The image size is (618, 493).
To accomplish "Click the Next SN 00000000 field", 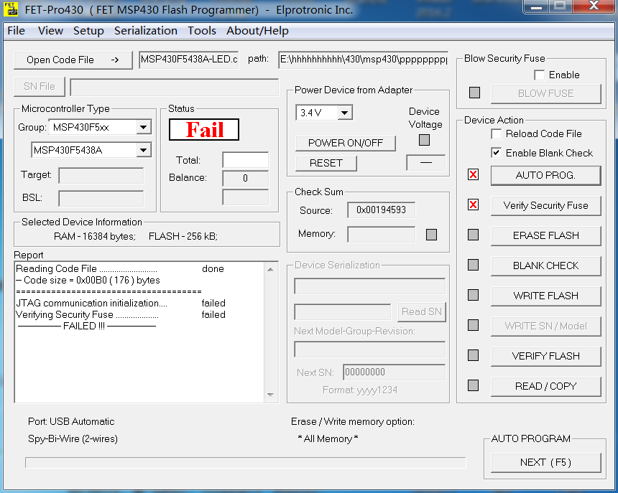I will (394, 372).
